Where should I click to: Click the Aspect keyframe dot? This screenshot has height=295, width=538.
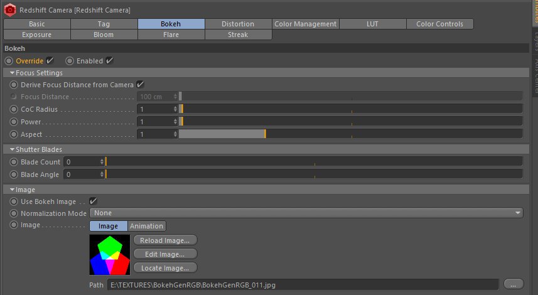tap(14, 134)
